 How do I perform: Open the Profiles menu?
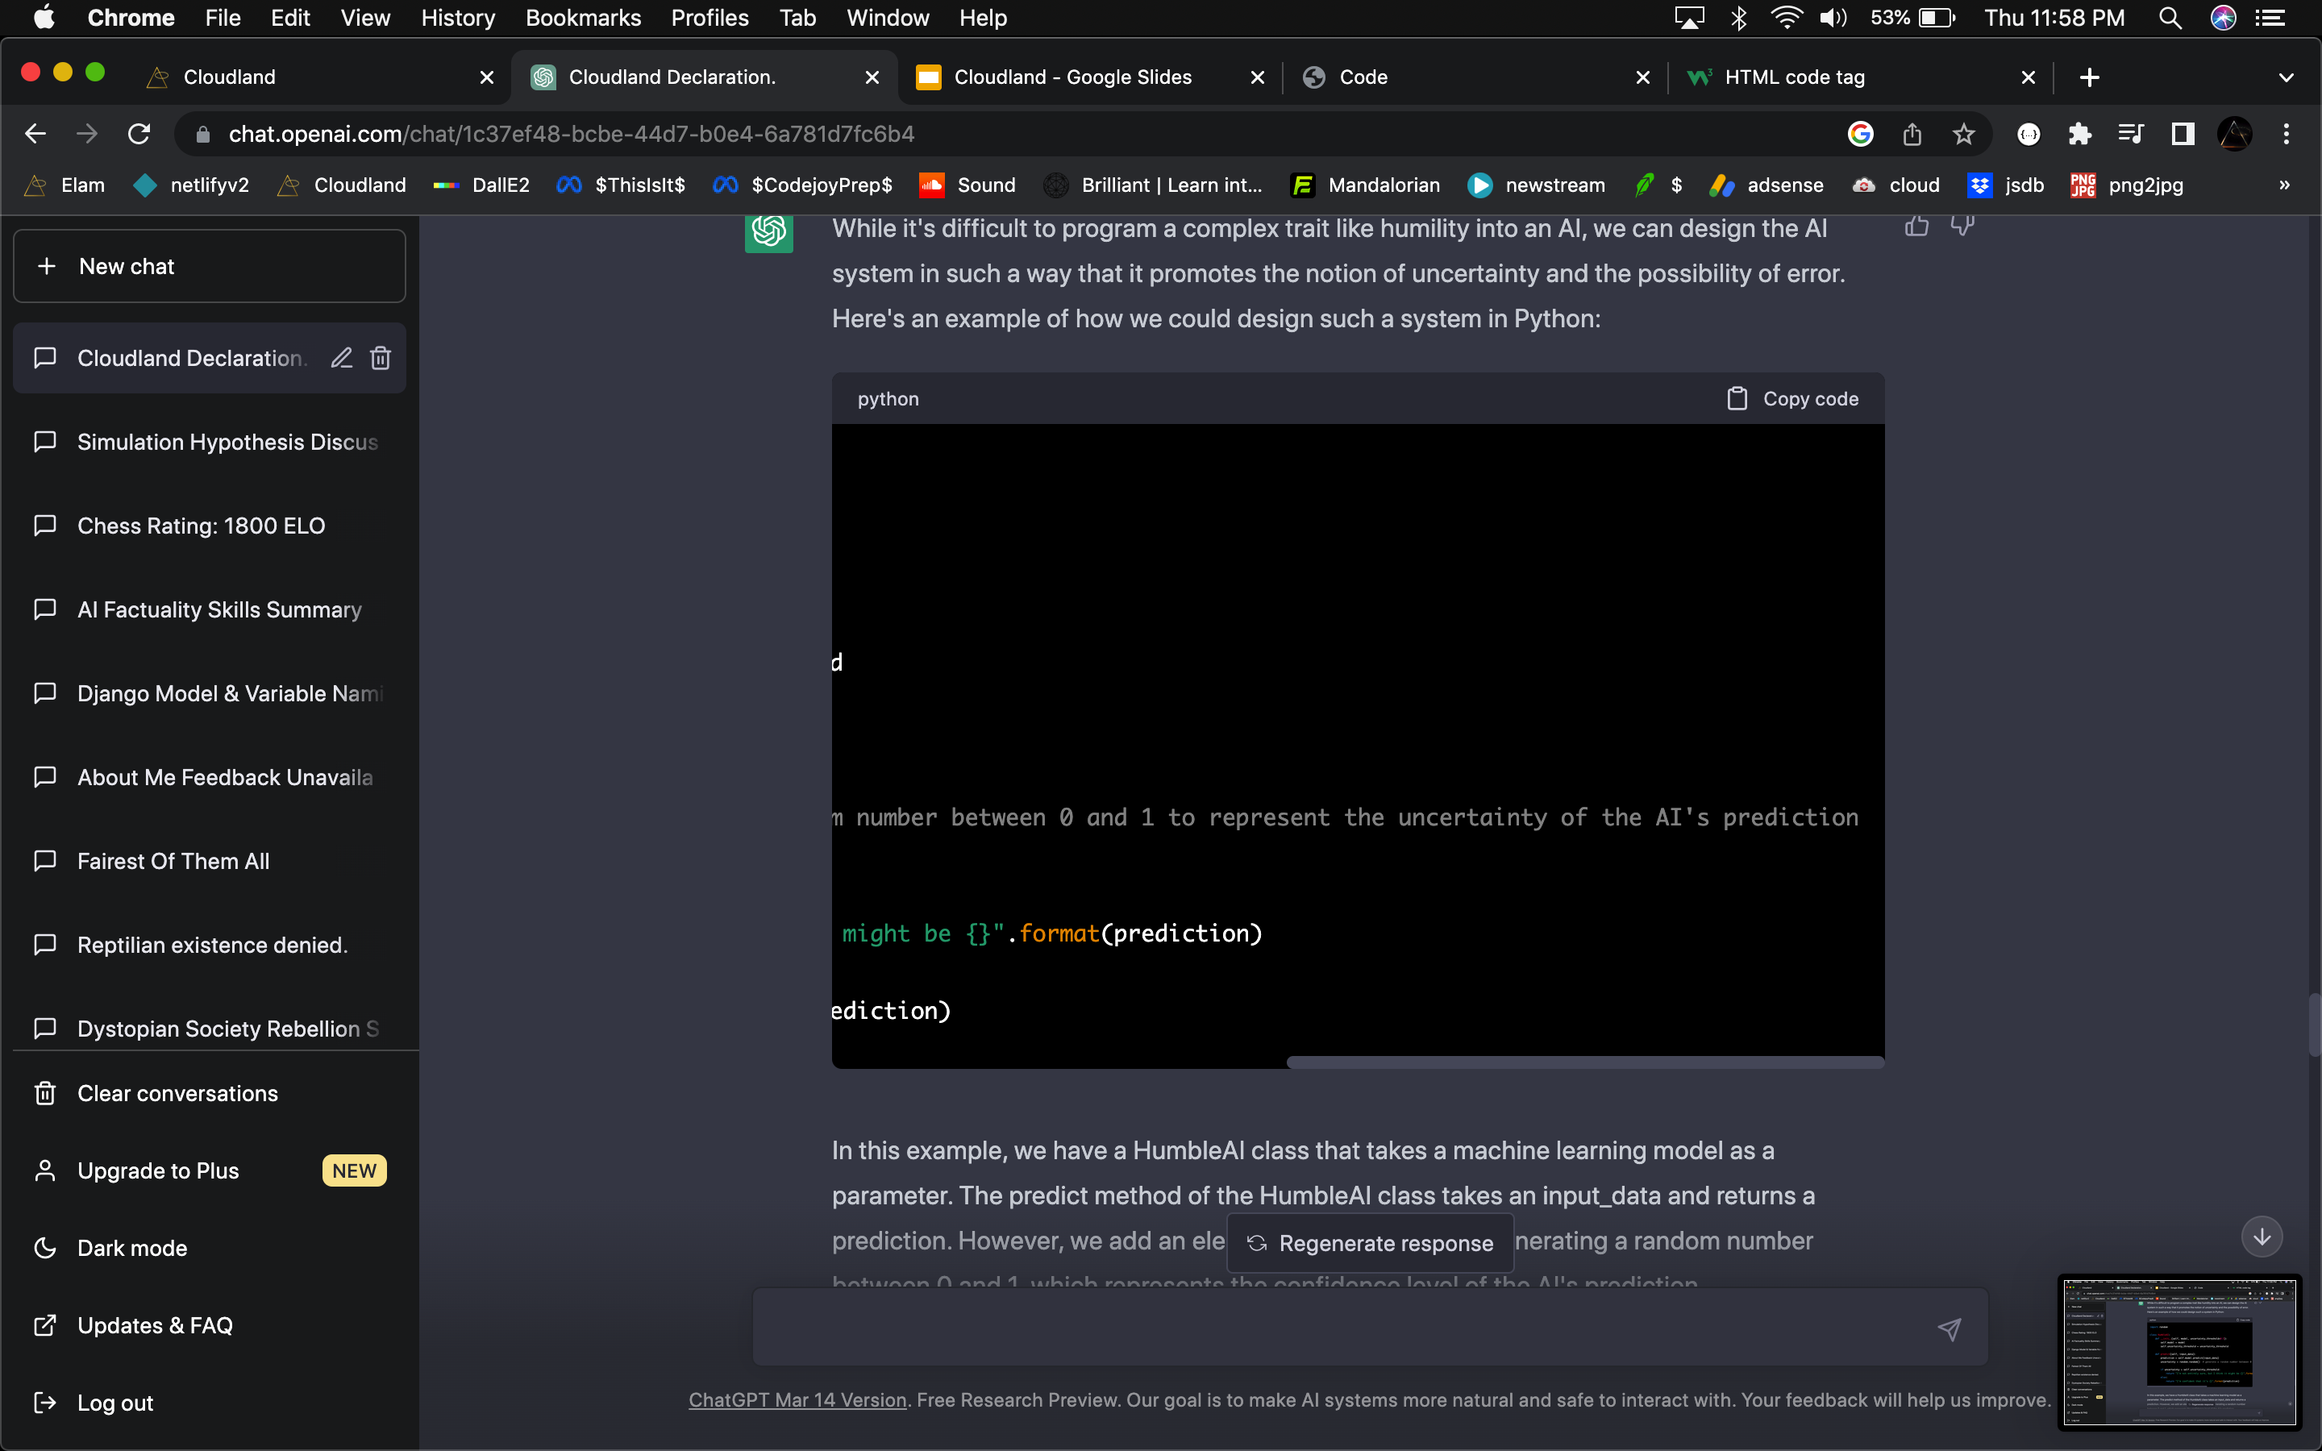(x=709, y=19)
